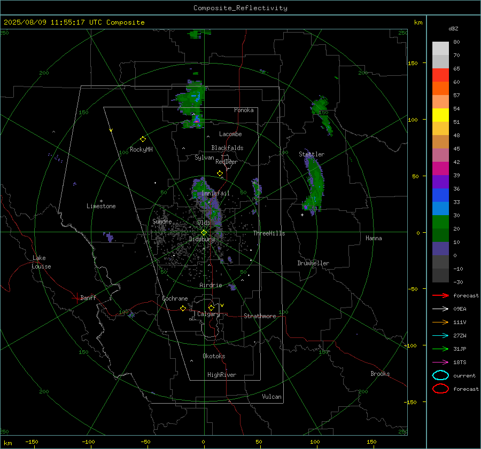Select the yellow 54–51 dBZ swatch
481x449 pixels.
click(440, 115)
